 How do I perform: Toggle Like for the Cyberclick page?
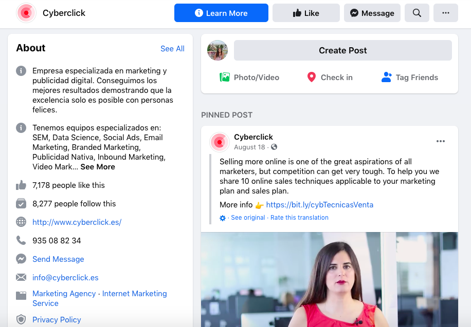coord(306,13)
